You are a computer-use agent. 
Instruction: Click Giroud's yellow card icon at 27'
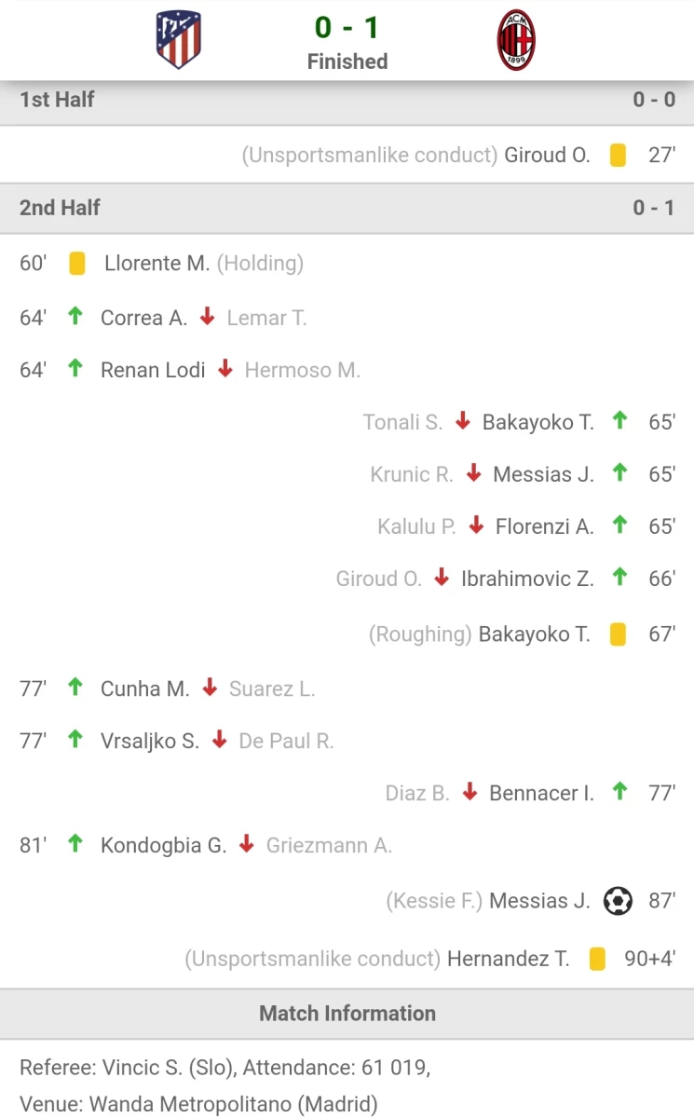(618, 155)
